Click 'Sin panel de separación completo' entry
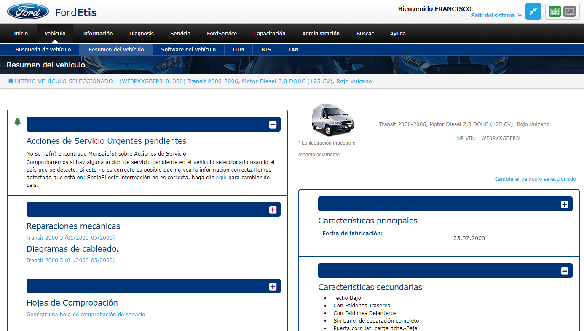Image resolution: width=584 pixels, height=331 pixels. (376, 320)
